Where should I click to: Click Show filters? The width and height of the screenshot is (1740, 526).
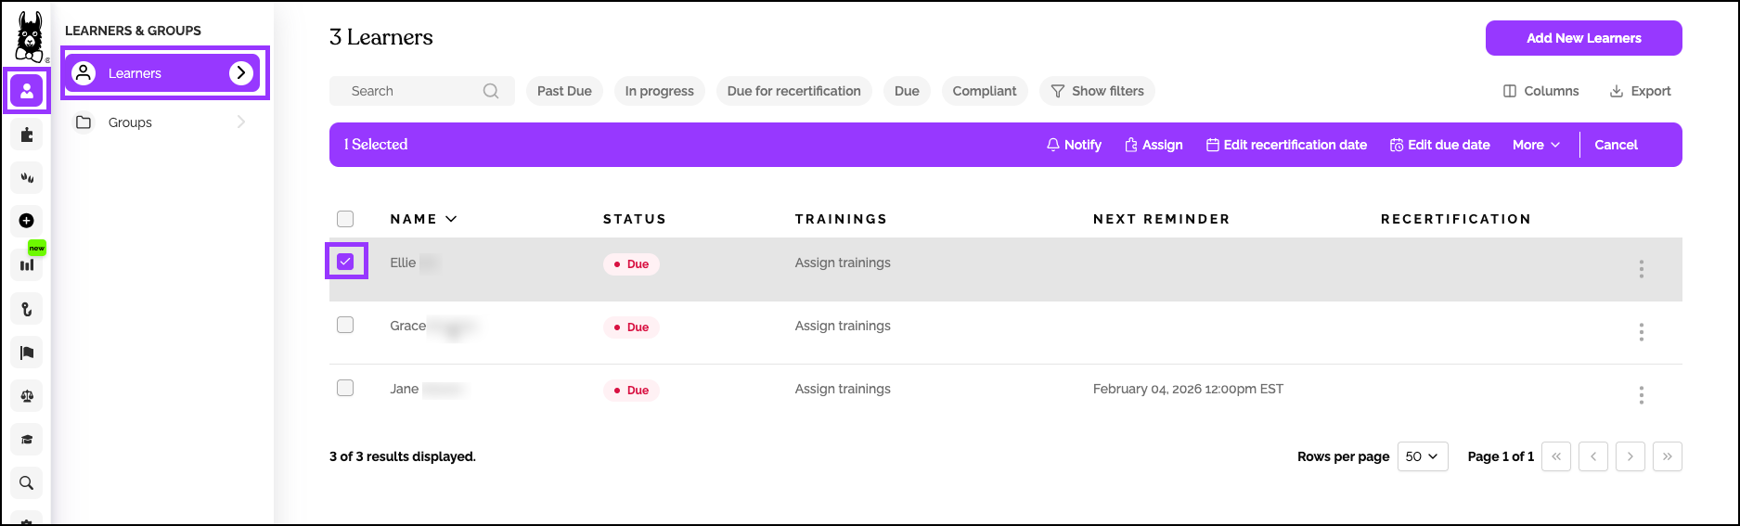1097,91
